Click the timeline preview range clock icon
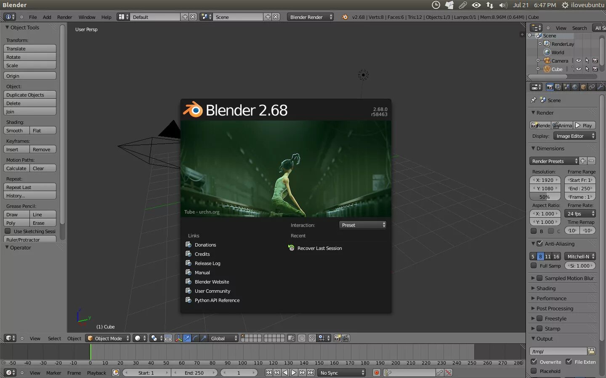The image size is (606, 378). tap(116, 373)
